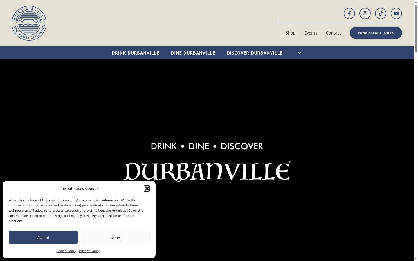Close the cookie consent dialog
418x261 pixels.
click(147, 188)
